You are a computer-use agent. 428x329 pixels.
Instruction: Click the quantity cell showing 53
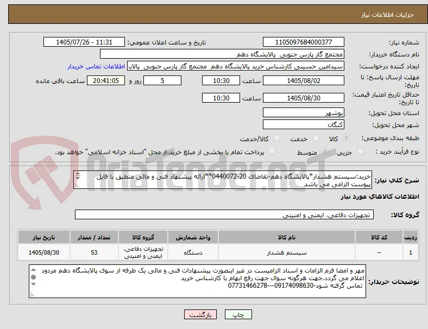94,252
